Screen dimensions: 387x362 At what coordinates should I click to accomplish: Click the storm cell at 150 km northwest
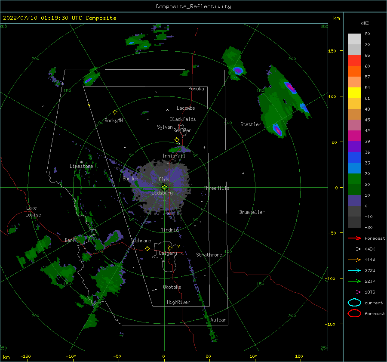coord(88,80)
